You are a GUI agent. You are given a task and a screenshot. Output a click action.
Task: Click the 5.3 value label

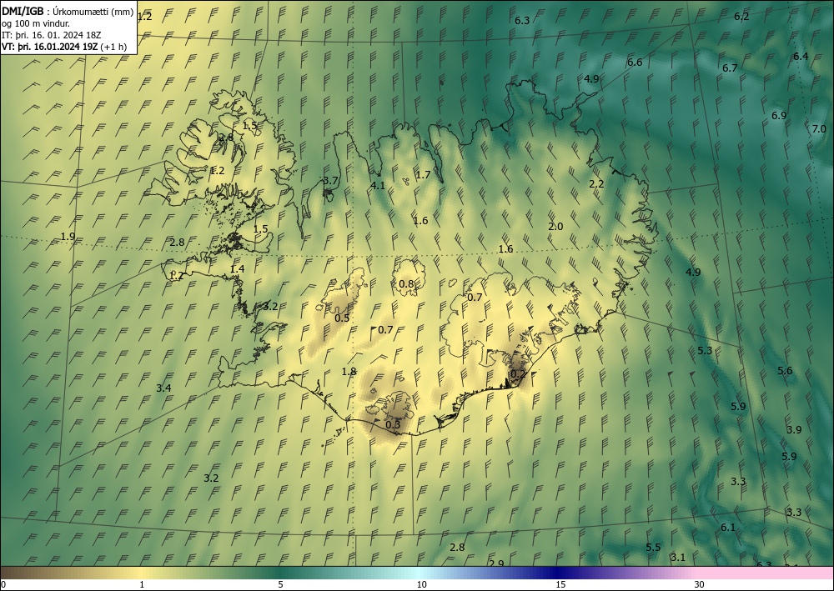point(705,351)
